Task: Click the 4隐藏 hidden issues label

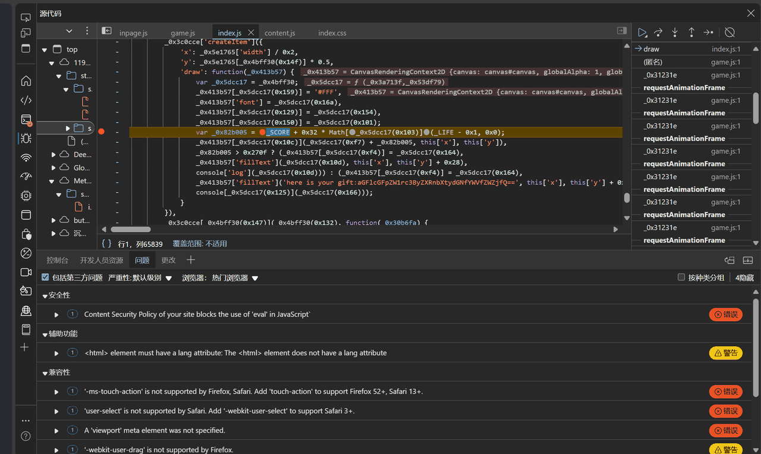Action: tap(744, 278)
